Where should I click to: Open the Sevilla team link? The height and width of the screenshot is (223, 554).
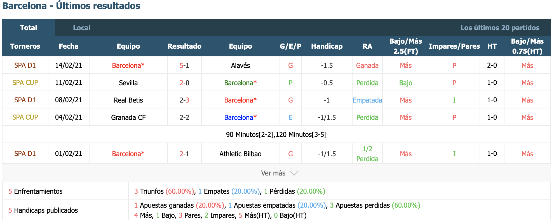point(128,83)
